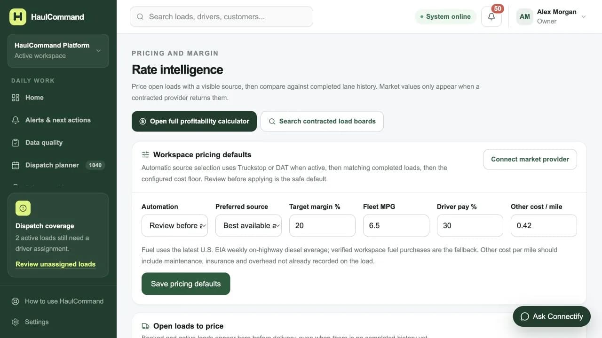Save pricing defaults
602x338 pixels.
tap(186, 284)
